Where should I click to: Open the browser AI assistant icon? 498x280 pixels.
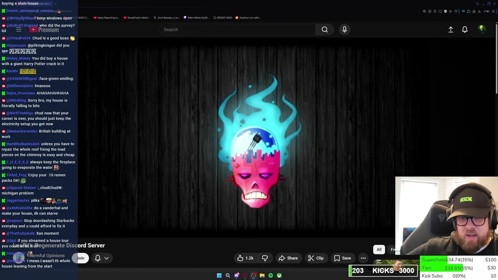click(486, 11)
